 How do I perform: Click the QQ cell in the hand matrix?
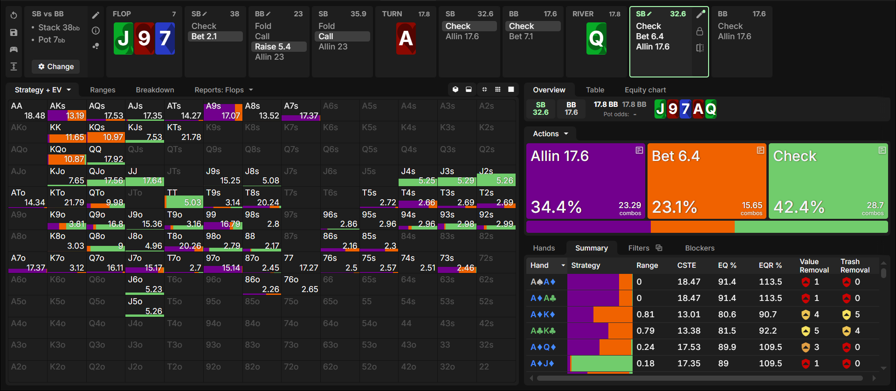tap(106, 154)
